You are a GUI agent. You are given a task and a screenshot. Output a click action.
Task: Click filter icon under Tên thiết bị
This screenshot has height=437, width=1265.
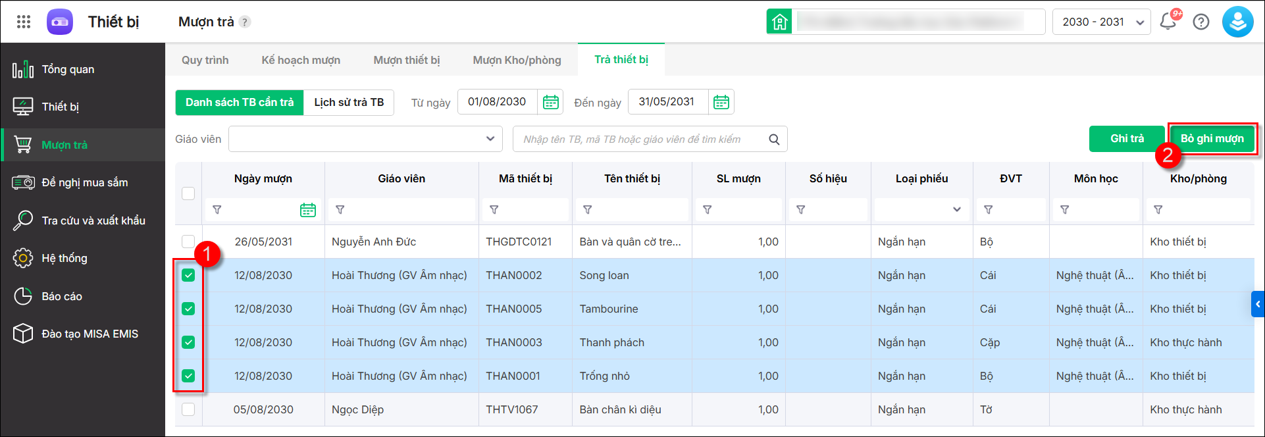(x=588, y=210)
